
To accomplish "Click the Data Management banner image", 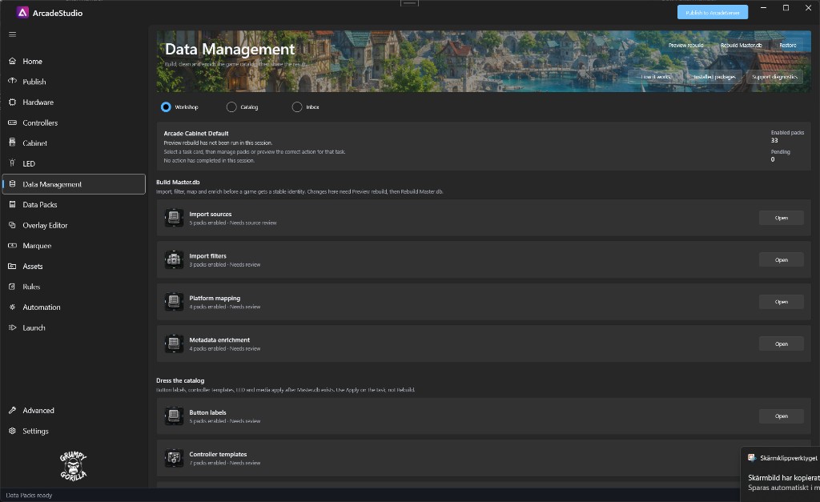I will click(x=483, y=61).
